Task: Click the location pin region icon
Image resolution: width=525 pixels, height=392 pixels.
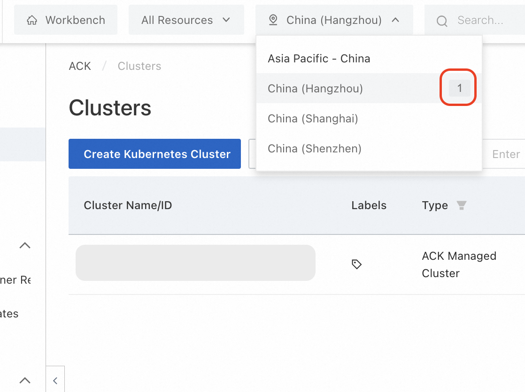Action: (273, 20)
